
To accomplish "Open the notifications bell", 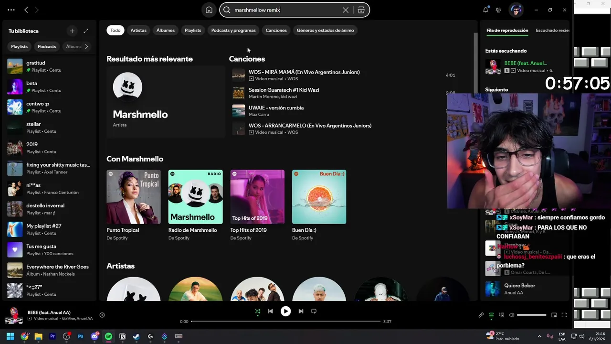I will tap(485, 10).
